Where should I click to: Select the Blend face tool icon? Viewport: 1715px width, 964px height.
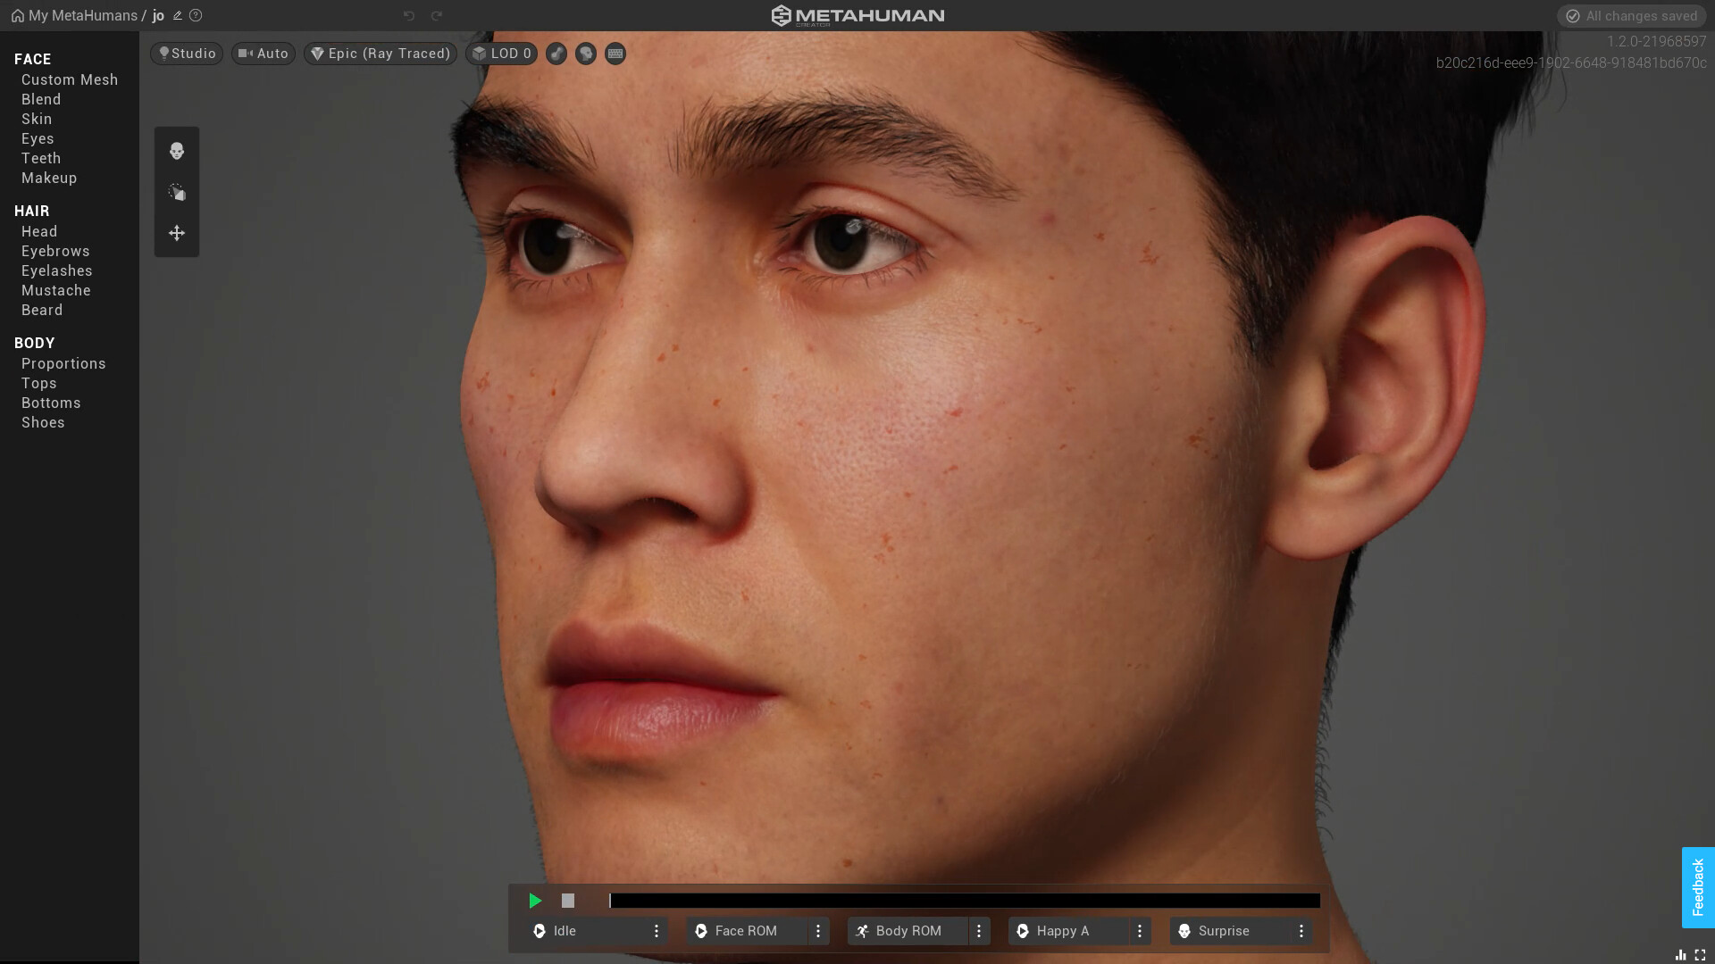point(177,151)
